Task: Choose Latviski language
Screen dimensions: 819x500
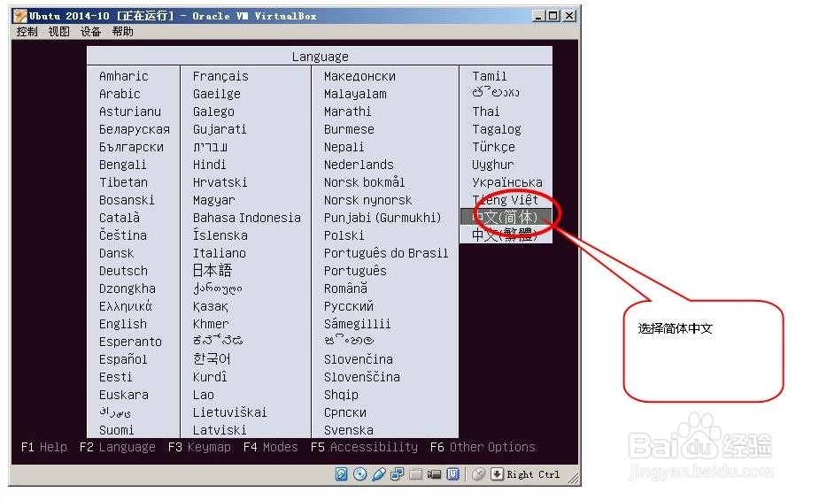Action: point(220,430)
